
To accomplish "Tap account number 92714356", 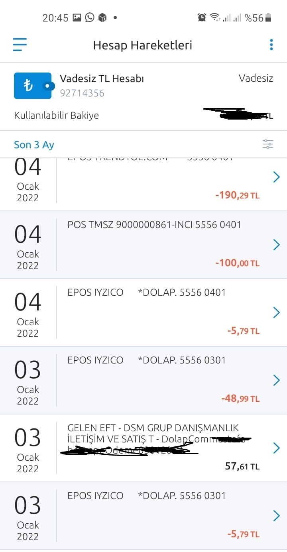I will pyautogui.click(x=82, y=93).
